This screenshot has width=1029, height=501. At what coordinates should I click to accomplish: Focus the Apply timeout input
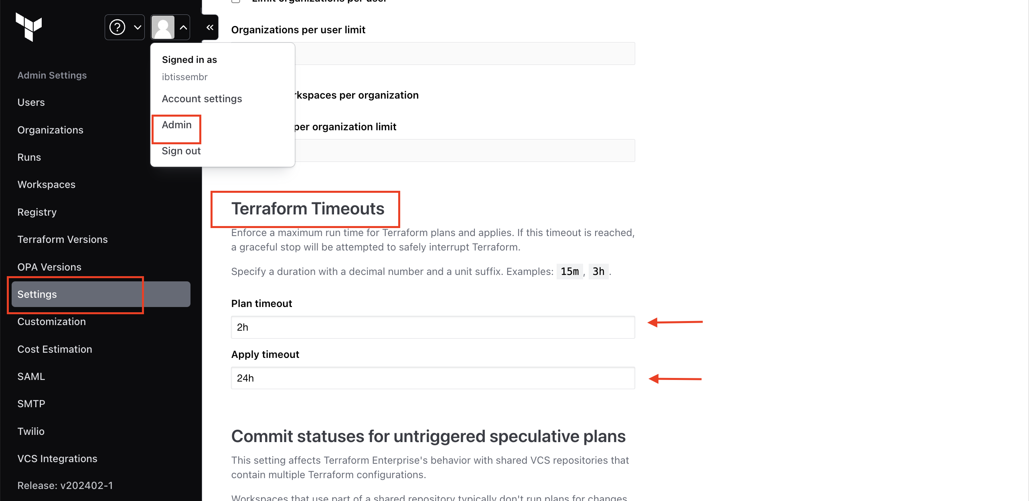pos(432,378)
